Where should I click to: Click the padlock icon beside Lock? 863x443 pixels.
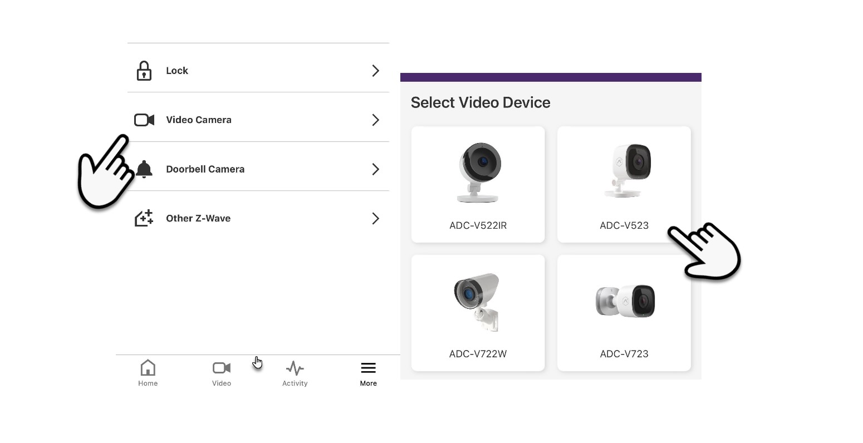144,71
